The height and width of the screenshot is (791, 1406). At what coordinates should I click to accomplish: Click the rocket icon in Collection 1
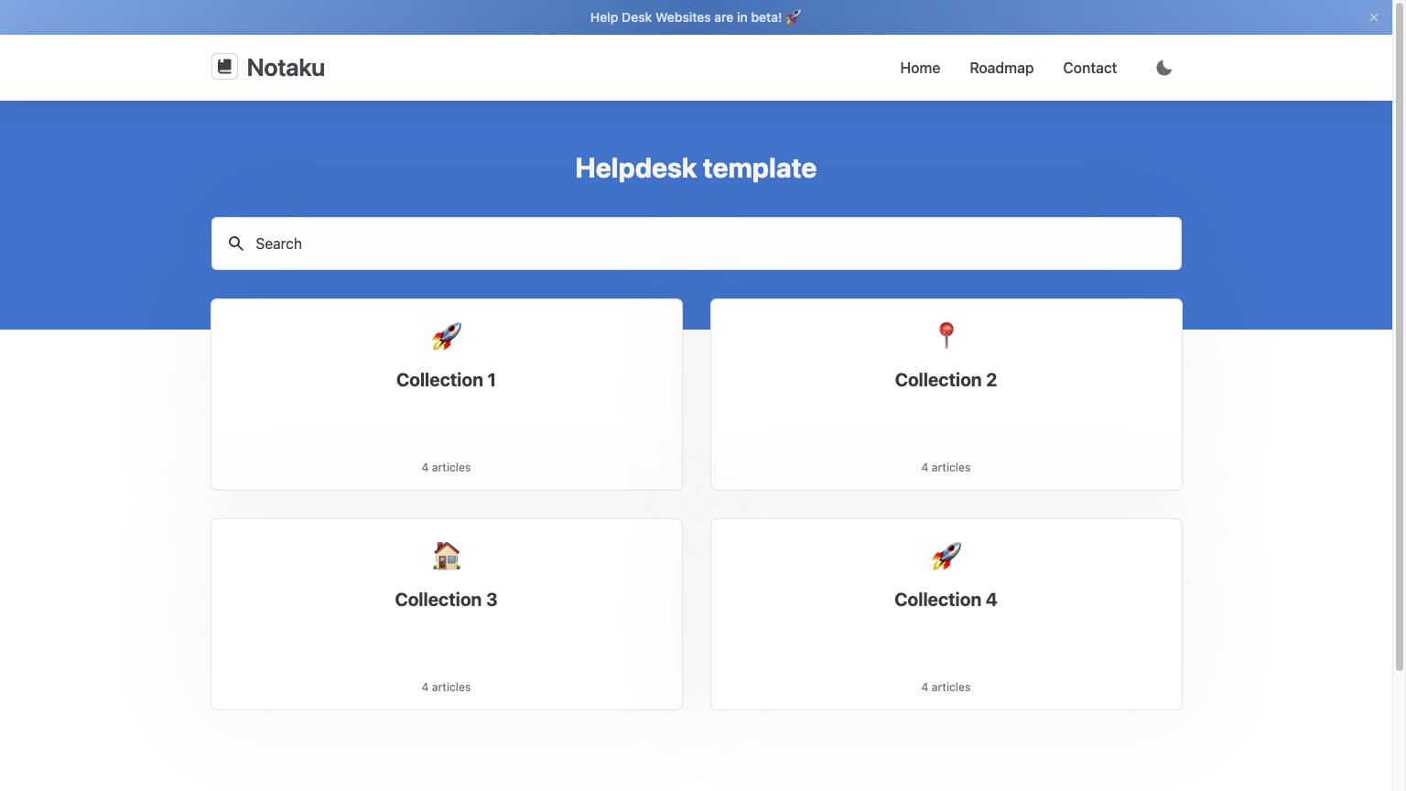[447, 336]
